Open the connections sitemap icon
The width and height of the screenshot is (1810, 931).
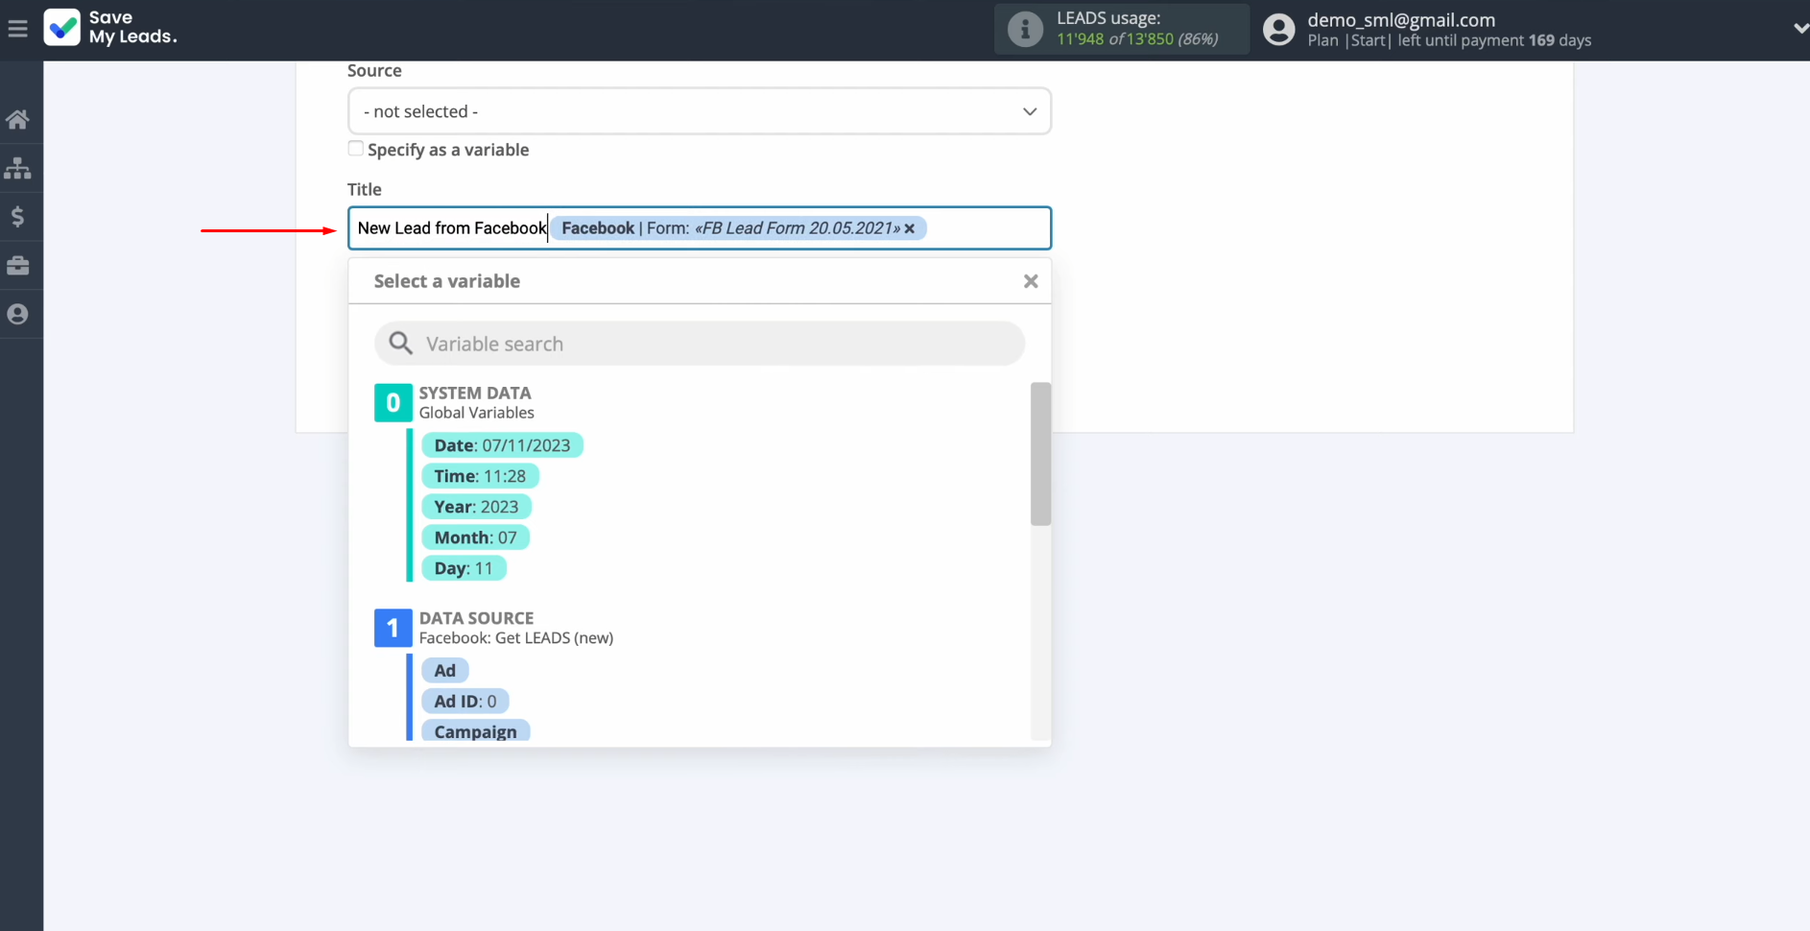tap(17, 168)
